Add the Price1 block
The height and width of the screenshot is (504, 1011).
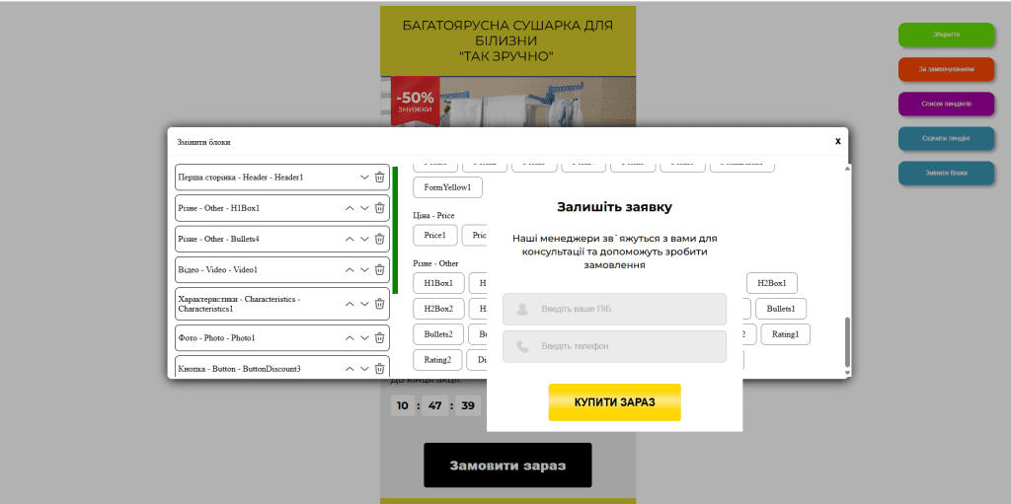pos(435,236)
